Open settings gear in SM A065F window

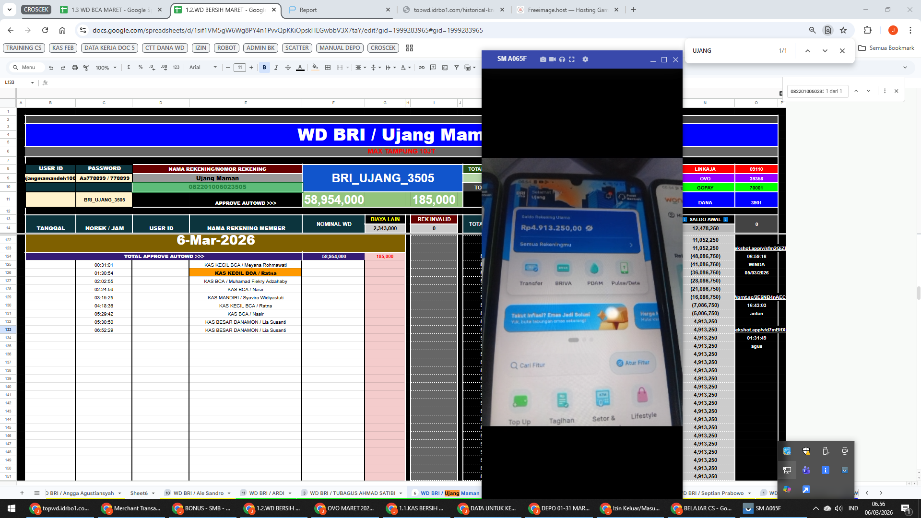tap(585, 59)
